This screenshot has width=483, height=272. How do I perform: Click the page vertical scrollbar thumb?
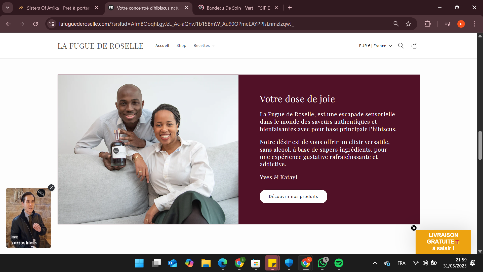[x=480, y=145]
